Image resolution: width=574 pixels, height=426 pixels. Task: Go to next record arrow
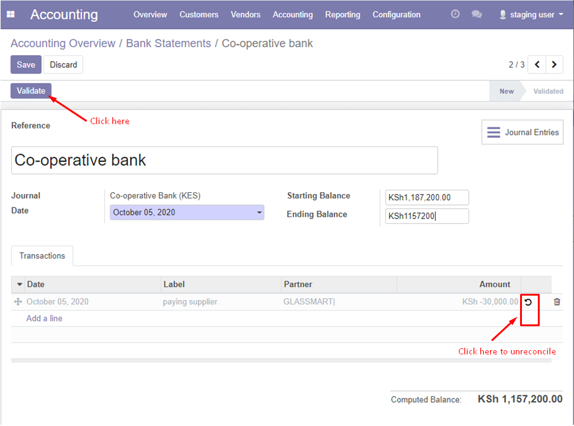point(554,65)
